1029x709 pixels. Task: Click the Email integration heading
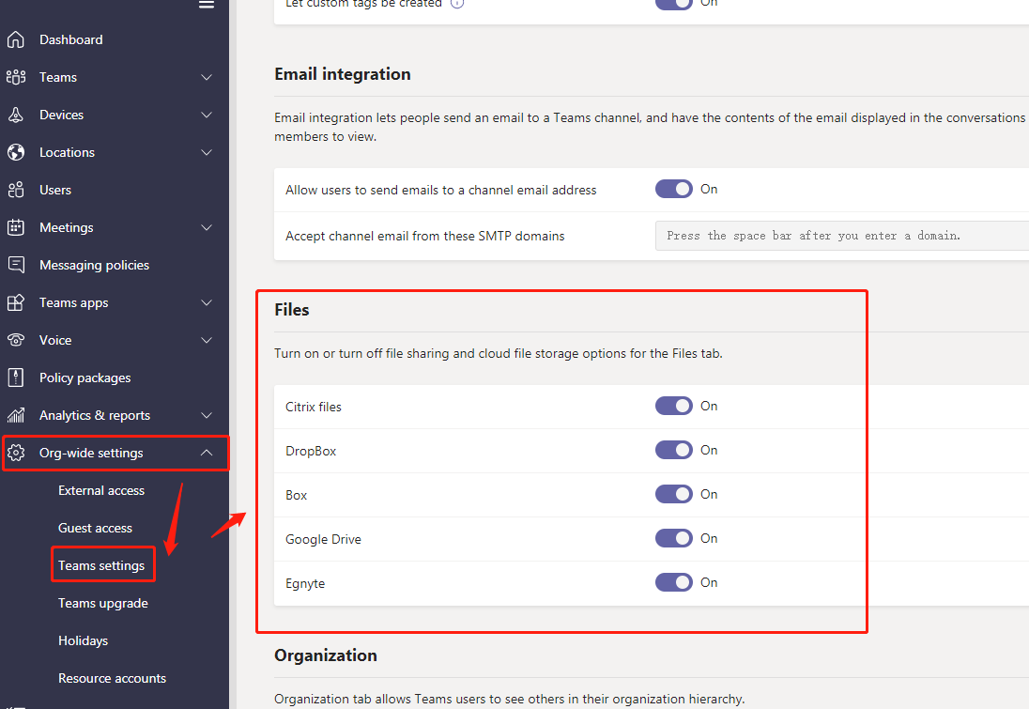click(x=343, y=74)
